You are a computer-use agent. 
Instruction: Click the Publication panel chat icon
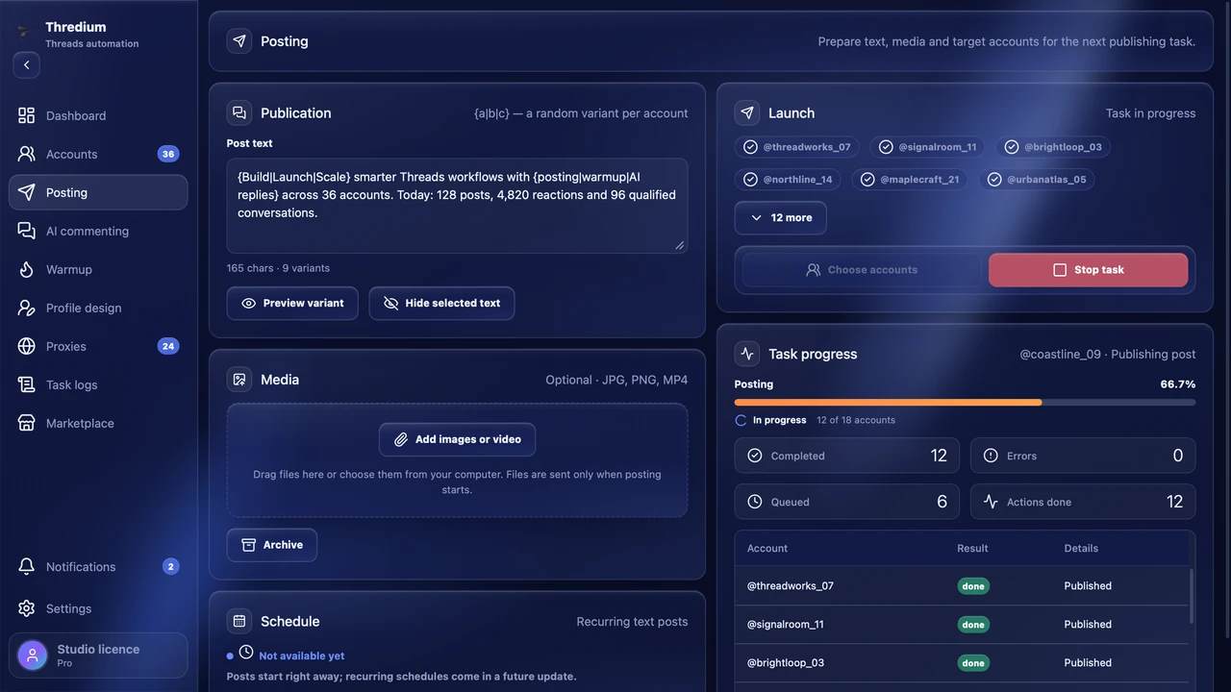pos(239,112)
